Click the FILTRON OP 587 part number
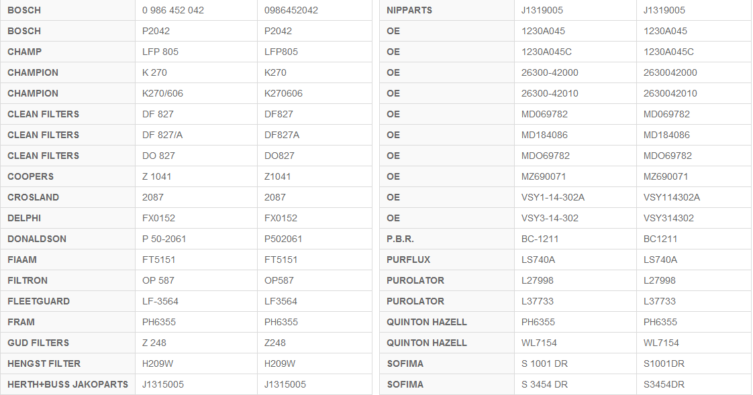The height and width of the screenshot is (395, 753). point(158,280)
